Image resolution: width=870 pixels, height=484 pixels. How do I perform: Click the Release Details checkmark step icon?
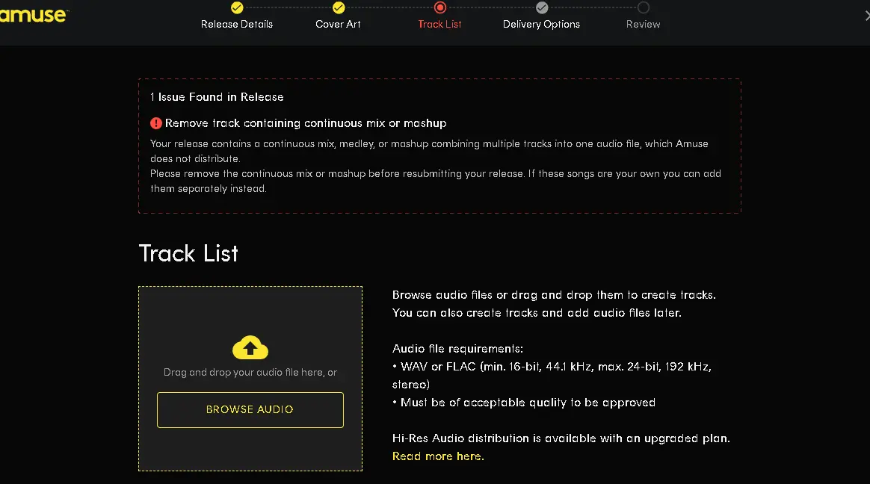(x=237, y=7)
